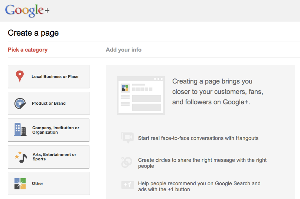
Task: Click the Create a page heading
Action: point(33,33)
